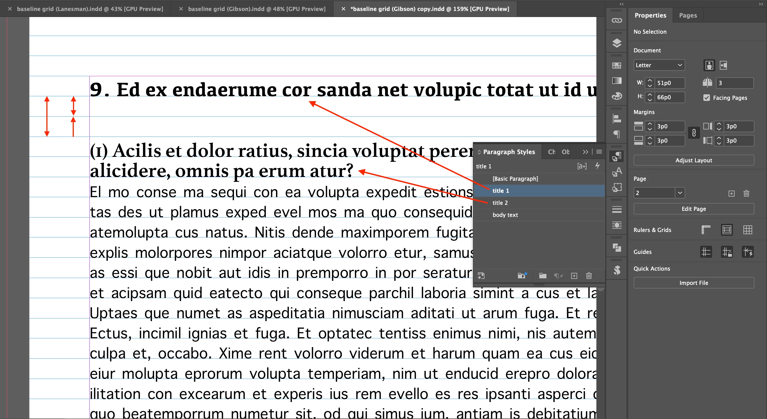This screenshot has height=419, width=767.
Task: Switch to the Pages tab
Action: tap(687, 15)
